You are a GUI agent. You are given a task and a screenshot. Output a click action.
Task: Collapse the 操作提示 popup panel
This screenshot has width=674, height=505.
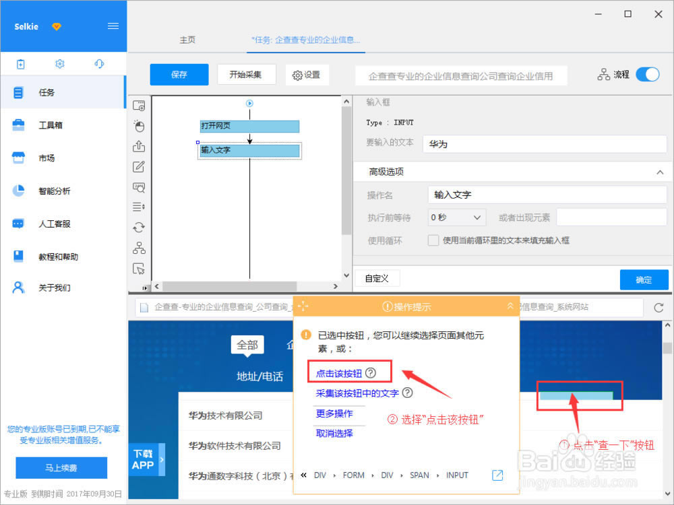[x=510, y=306]
